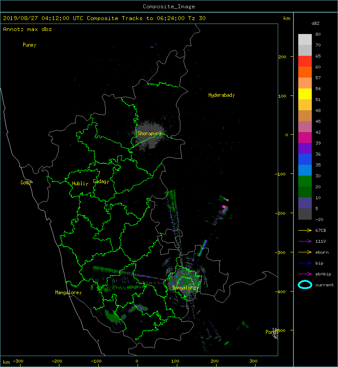Click the Composite_Image title text

tap(169, 7)
